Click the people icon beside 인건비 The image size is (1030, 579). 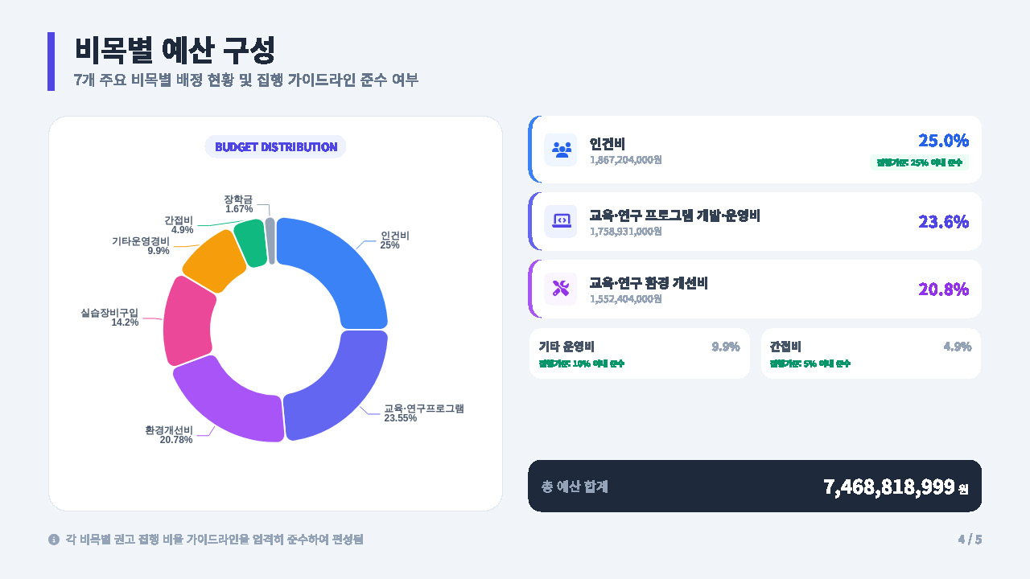pos(561,150)
